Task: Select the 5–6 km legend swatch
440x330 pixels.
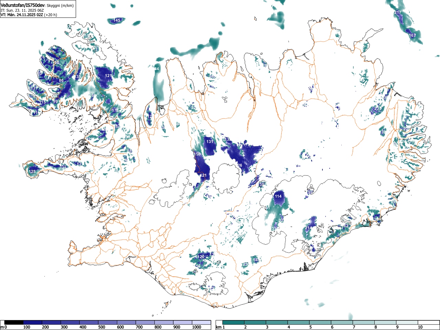Action: pyautogui.click(x=320, y=322)
